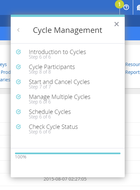The height and width of the screenshot is (190, 140).
Task: Open the globe language icon in header
Action: tap(138, 7)
